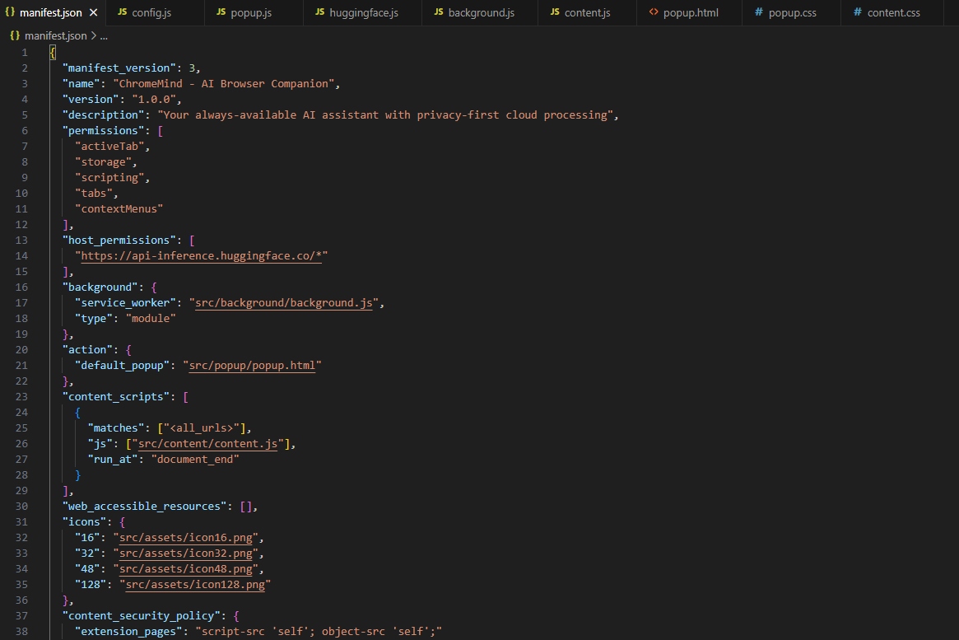Click manifest.json in the breadcrumb path
Image resolution: width=959 pixels, height=640 pixels.
(56, 35)
